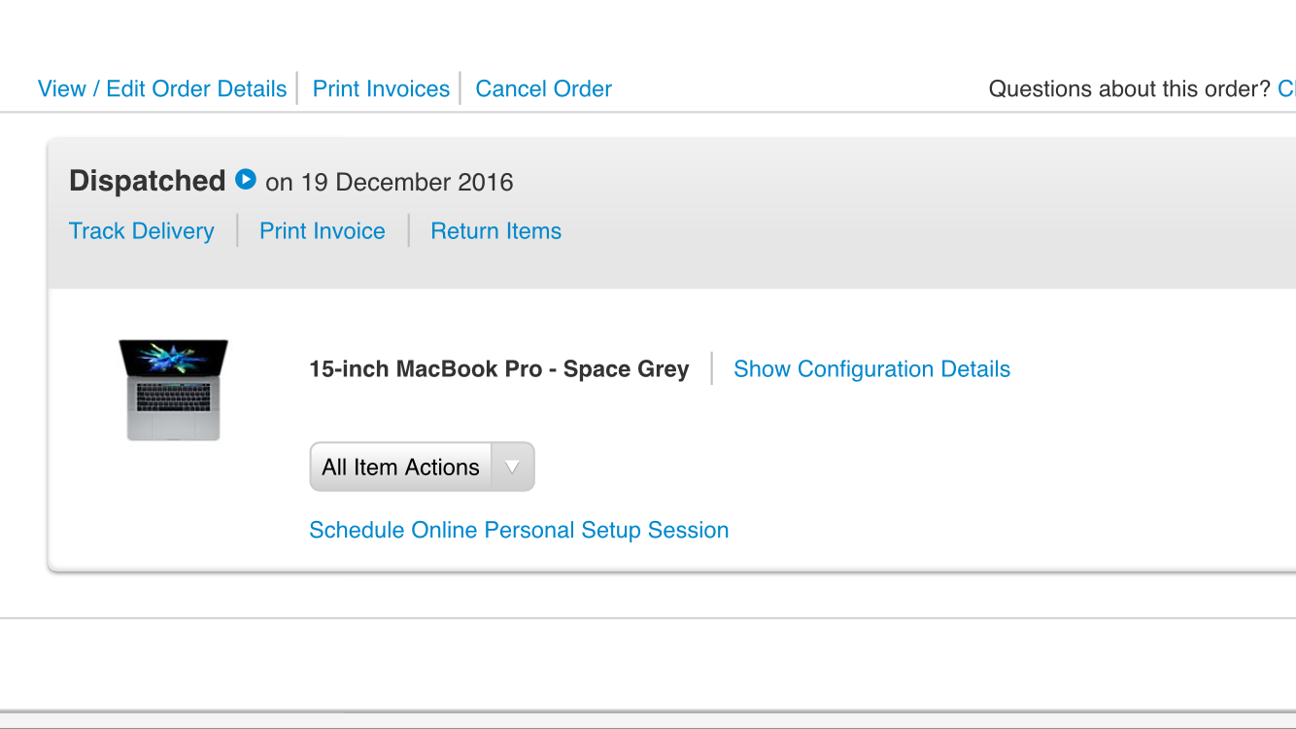Screen dimensions: 1296x729
Task: Start a return with Return Items
Action: pos(496,231)
